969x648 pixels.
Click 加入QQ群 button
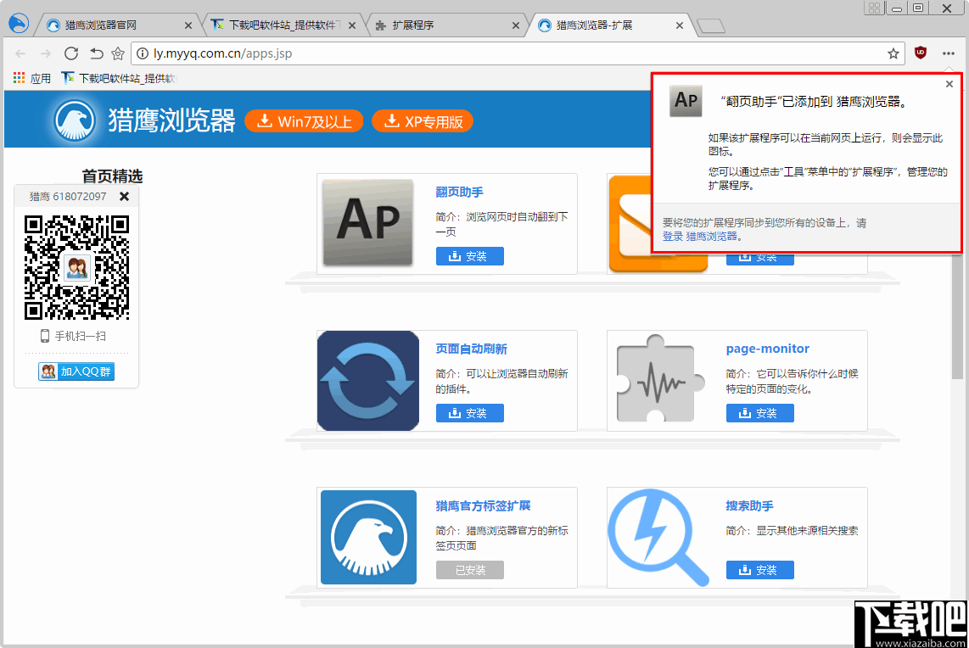click(76, 371)
